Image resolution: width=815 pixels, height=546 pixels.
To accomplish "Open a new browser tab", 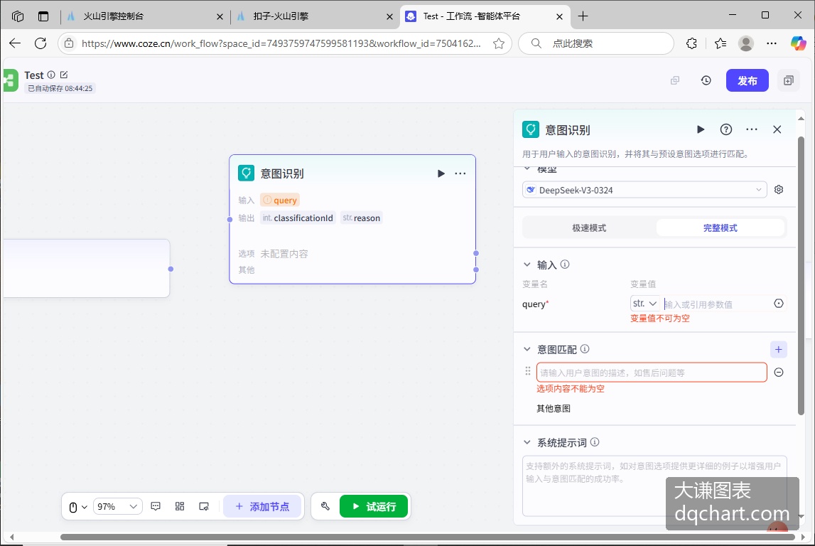I will [583, 16].
